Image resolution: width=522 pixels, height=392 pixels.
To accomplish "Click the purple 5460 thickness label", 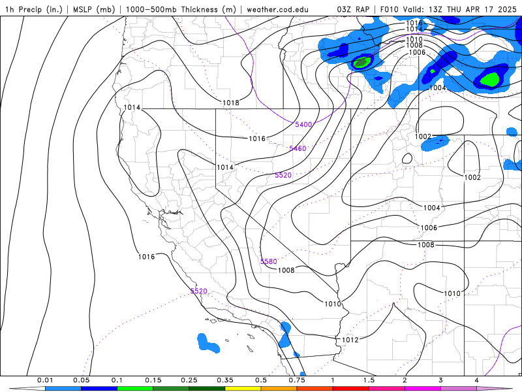I will [298, 148].
